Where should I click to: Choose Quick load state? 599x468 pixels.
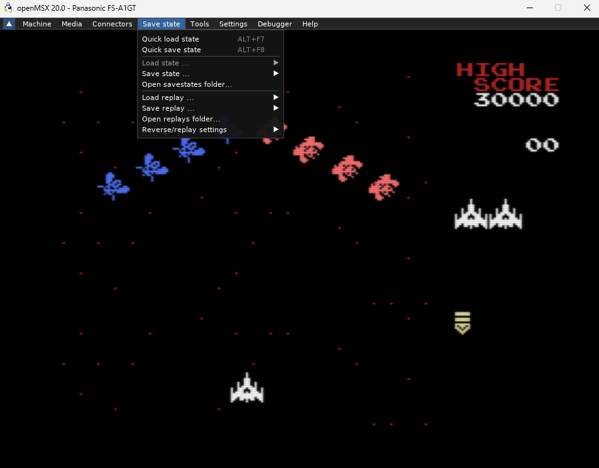tap(211, 39)
